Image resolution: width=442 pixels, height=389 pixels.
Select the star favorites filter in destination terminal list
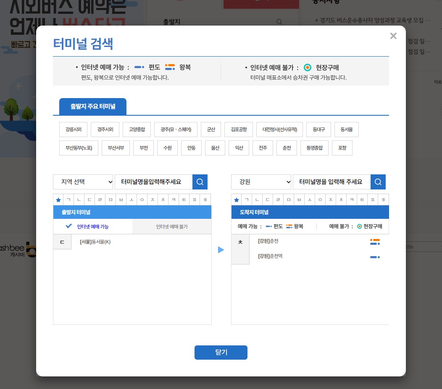coord(236,200)
